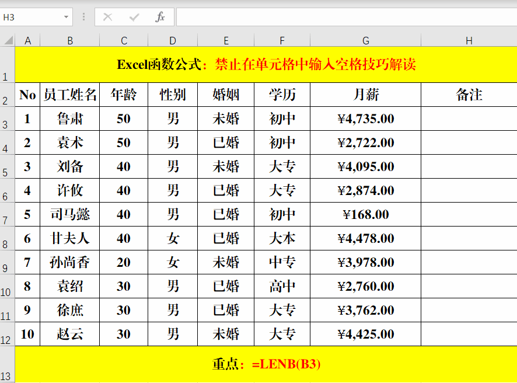Select column G header

click(366, 40)
